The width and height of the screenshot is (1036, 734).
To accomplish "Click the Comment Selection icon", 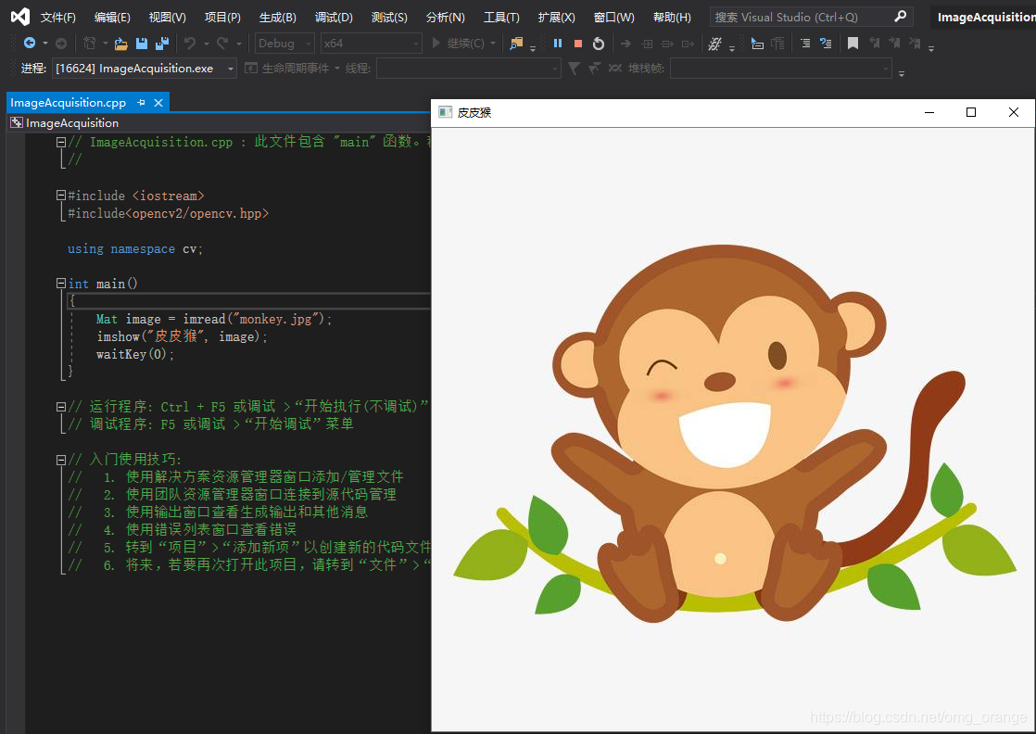I will click(x=804, y=44).
